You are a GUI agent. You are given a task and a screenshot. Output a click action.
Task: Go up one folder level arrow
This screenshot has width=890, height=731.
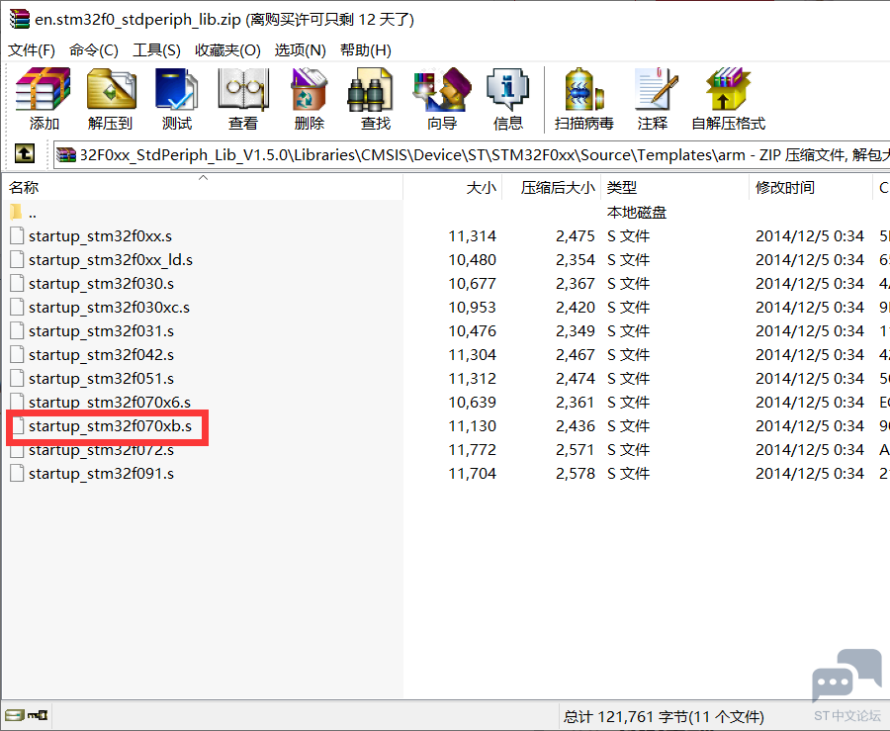[x=24, y=153]
